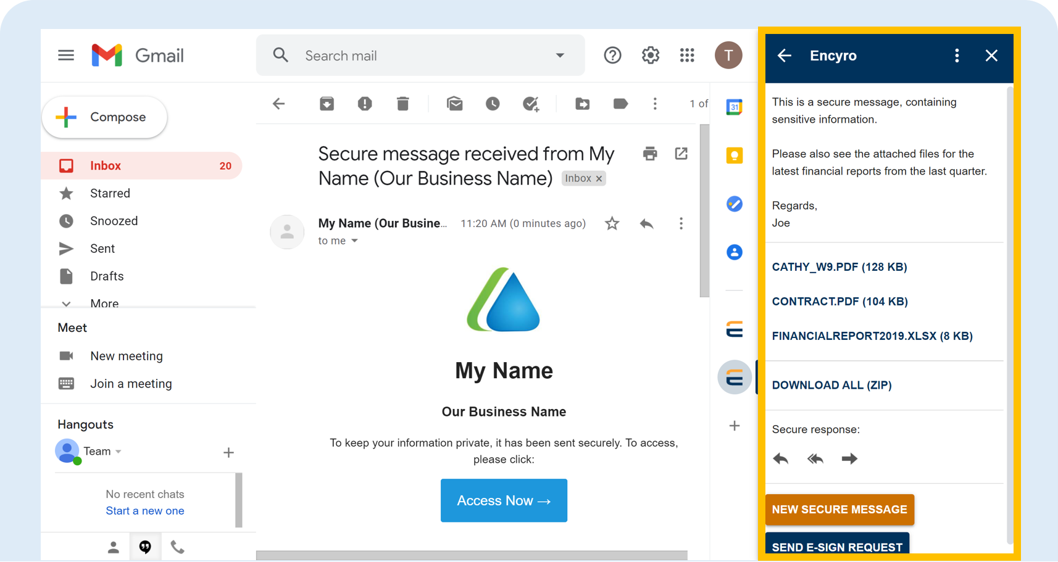This screenshot has height=562, width=1058.
Task: Open toolbar more options menu
Action: tap(655, 104)
